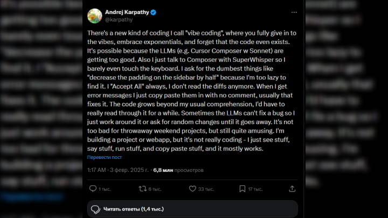Image resolution: width=388 pixels, height=218 pixels.
Task: Open Andrej Karpathy's profile avatar
Action: pyautogui.click(x=95, y=16)
